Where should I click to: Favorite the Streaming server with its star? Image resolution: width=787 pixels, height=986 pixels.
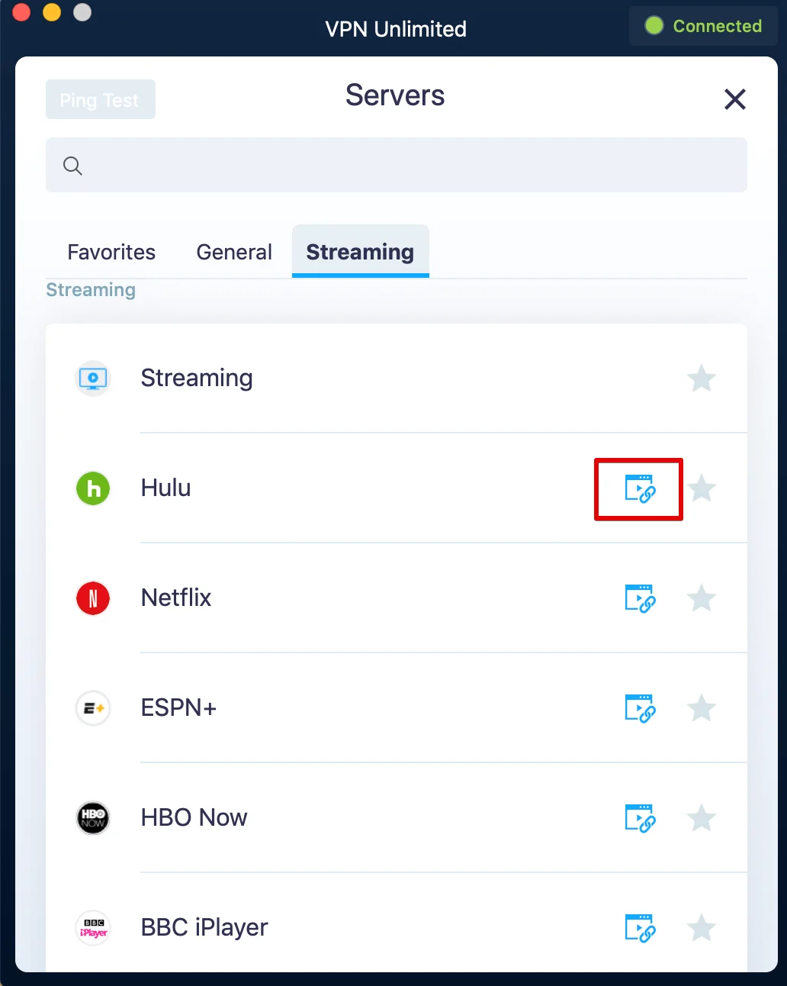(x=702, y=379)
